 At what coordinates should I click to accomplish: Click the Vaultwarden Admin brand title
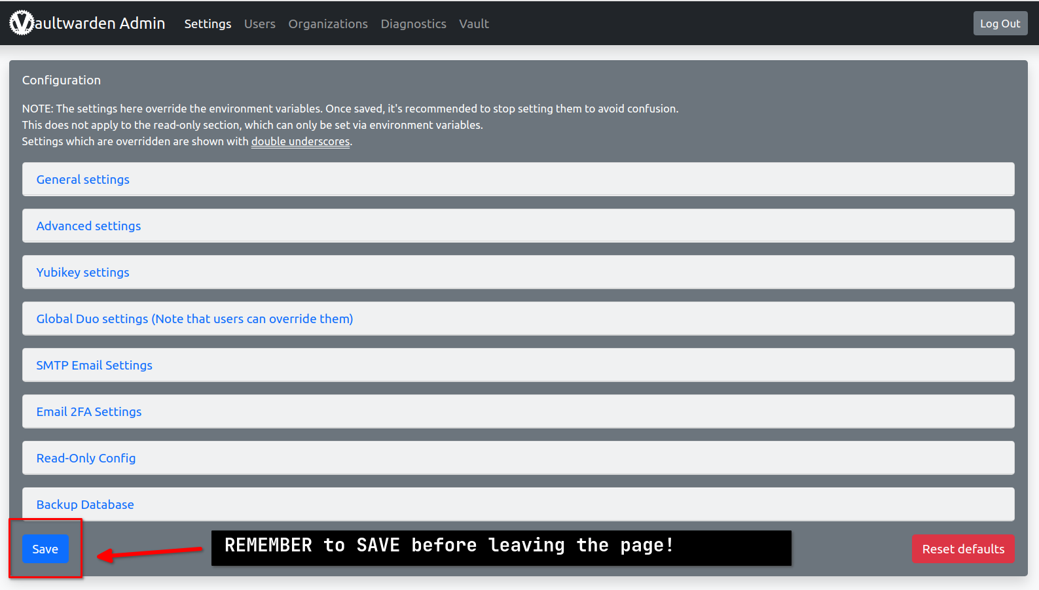(100, 23)
